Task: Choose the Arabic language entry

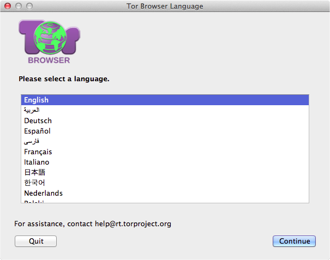Action: click(x=165, y=110)
